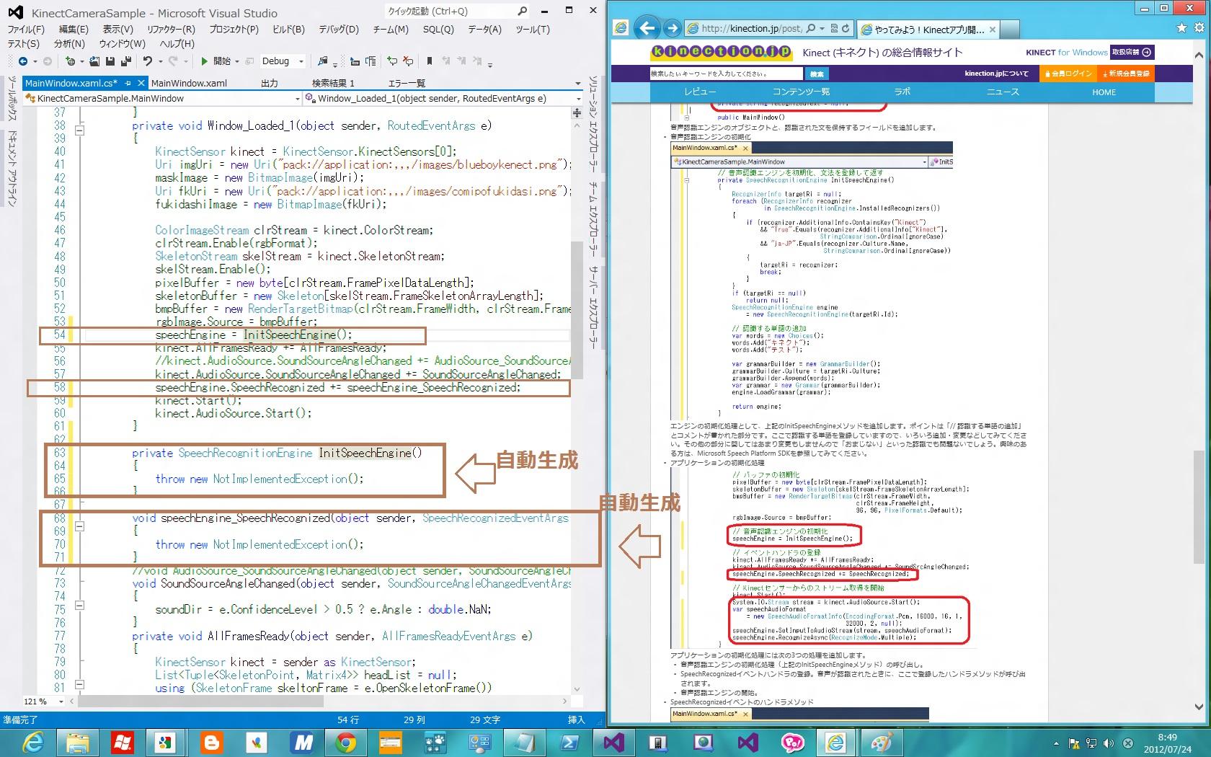Open the ビルド(B) menu
Viewport: 1211px width, 757px height.
click(x=288, y=30)
